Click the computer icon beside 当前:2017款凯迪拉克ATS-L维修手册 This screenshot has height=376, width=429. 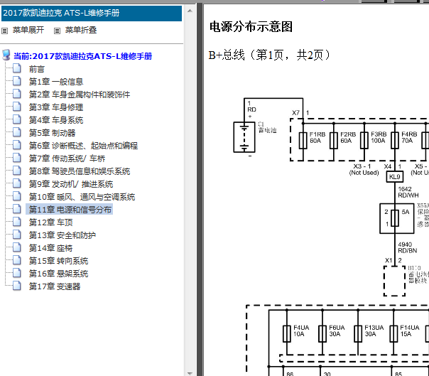pyautogui.click(x=6, y=55)
